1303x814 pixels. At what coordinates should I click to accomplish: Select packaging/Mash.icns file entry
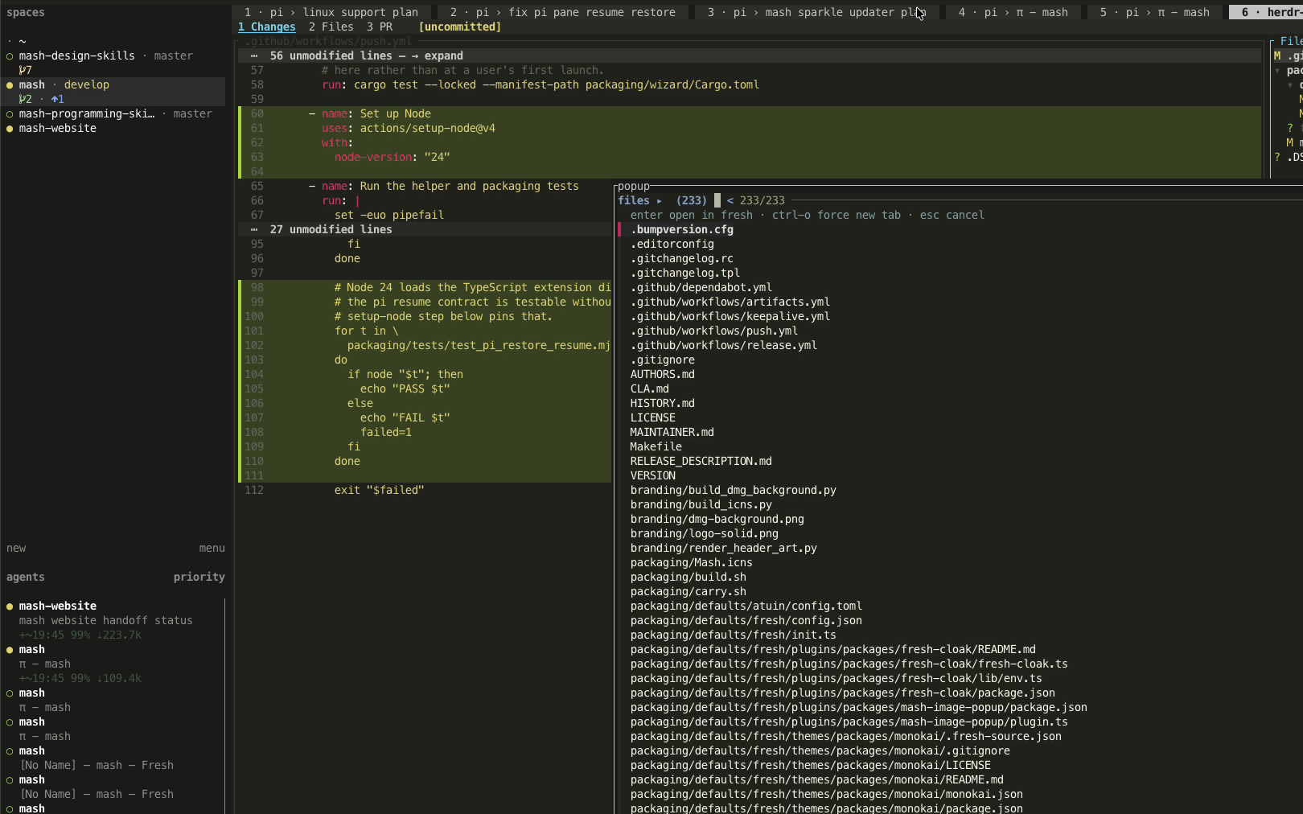click(692, 562)
